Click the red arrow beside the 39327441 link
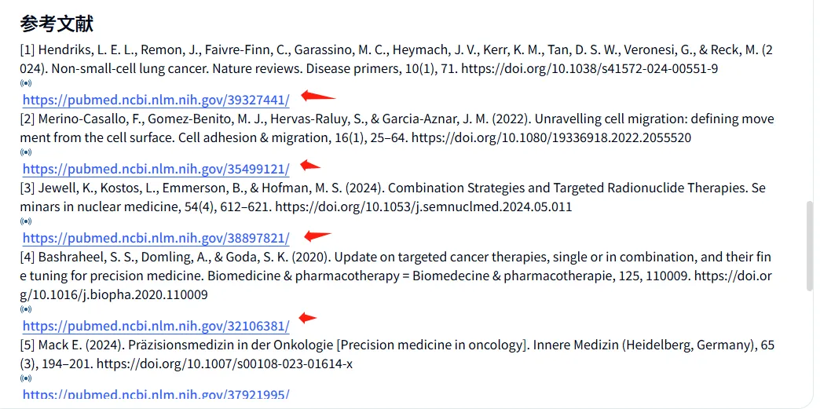This screenshot has width=820, height=409. (x=318, y=97)
